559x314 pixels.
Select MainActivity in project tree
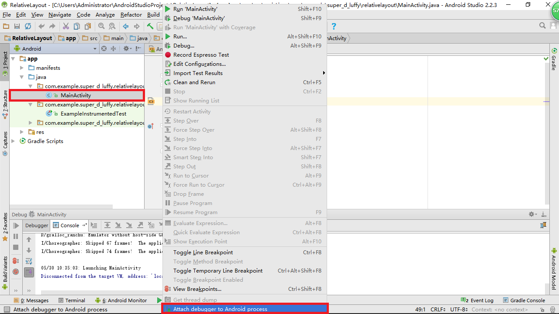[x=76, y=95]
